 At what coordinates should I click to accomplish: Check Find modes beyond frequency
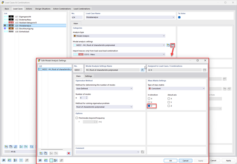click(x=77, y=118)
